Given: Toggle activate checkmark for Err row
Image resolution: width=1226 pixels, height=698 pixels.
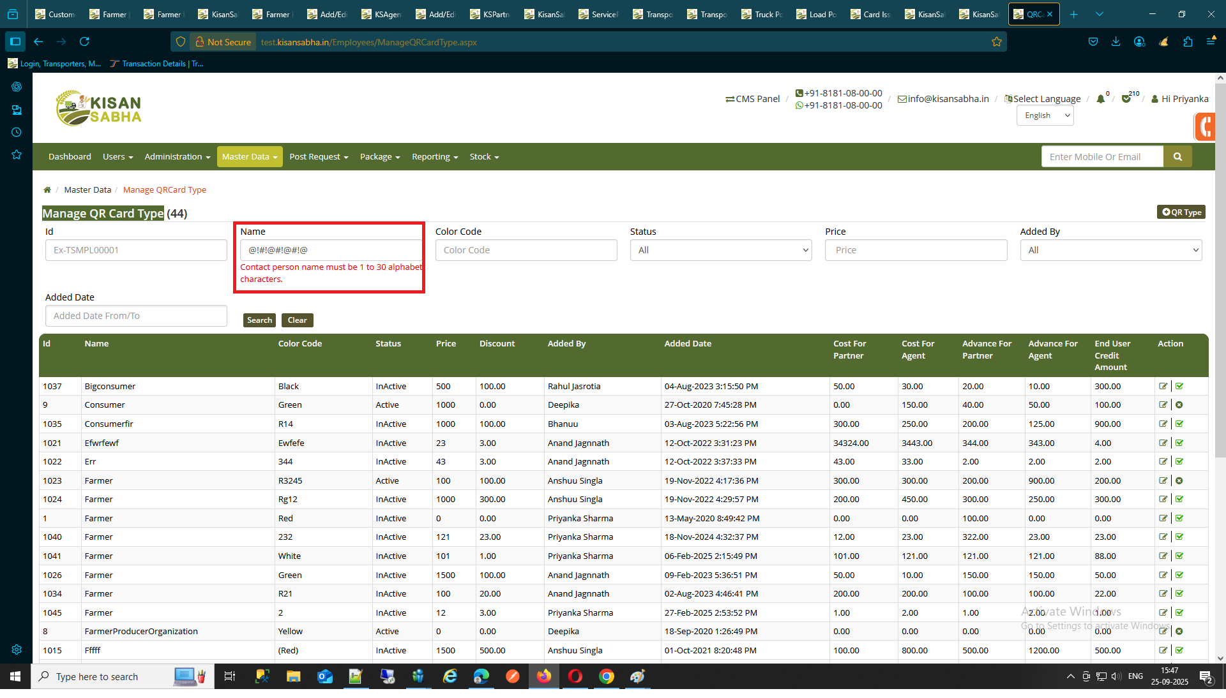Looking at the screenshot, I should [1179, 461].
